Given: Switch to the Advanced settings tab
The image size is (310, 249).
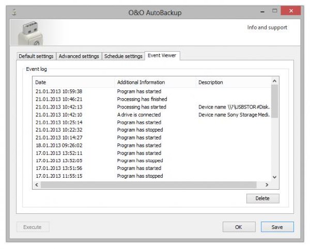Looking at the screenshot, I should point(79,56).
